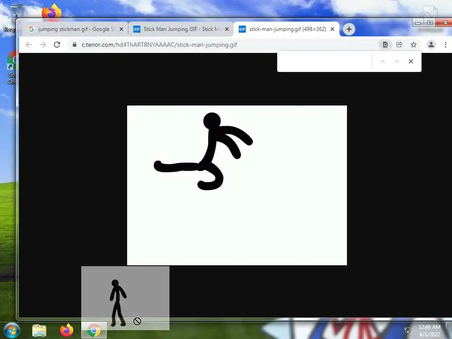Click the search-with-lens icon in address bar
The height and width of the screenshot is (339, 452).
tap(385, 45)
